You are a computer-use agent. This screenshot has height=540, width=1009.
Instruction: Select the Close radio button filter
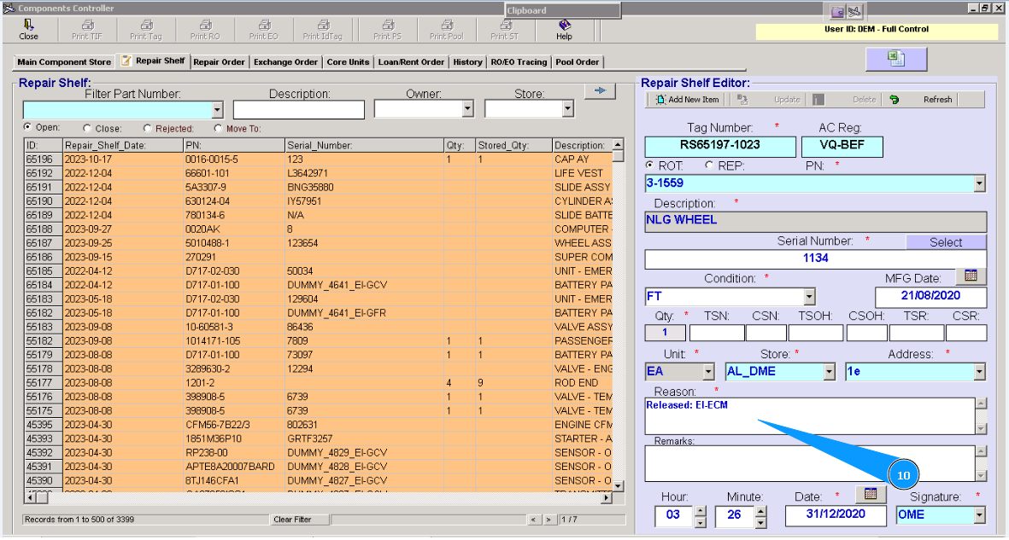pos(89,129)
